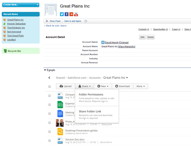The width and height of the screenshot is (191, 155).
Task: Click the Solution Doc Word file icon
Action: (x=60, y=141)
